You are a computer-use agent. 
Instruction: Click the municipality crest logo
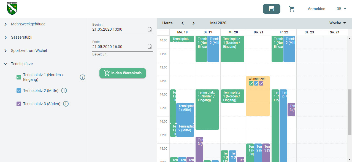[x=12, y=9]
